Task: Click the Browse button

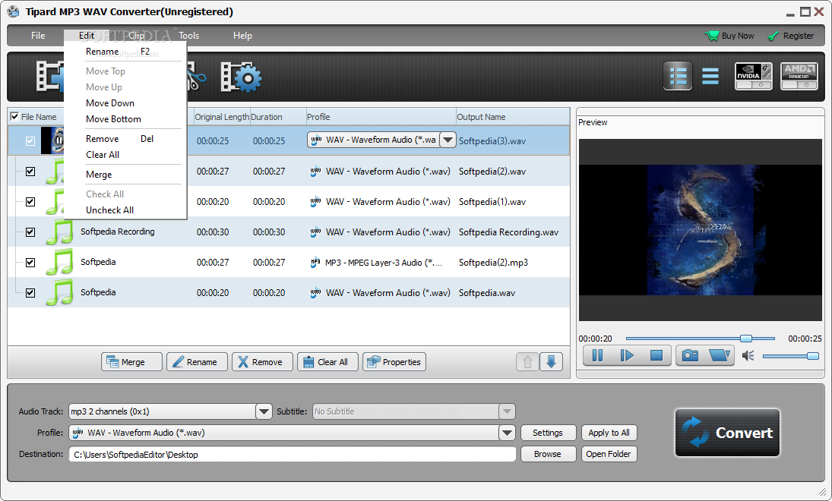Action: tap(548, 454)
